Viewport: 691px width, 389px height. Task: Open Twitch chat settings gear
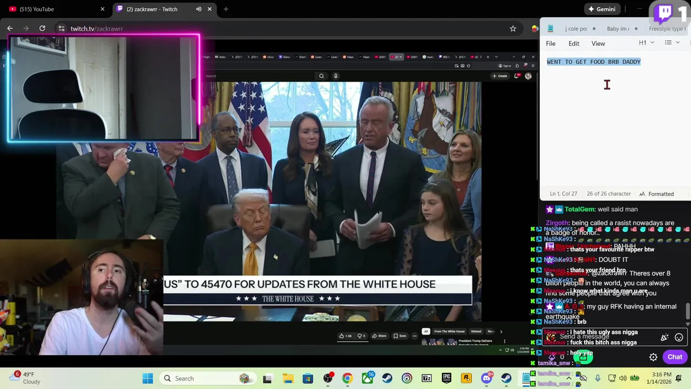click(653, 357)
